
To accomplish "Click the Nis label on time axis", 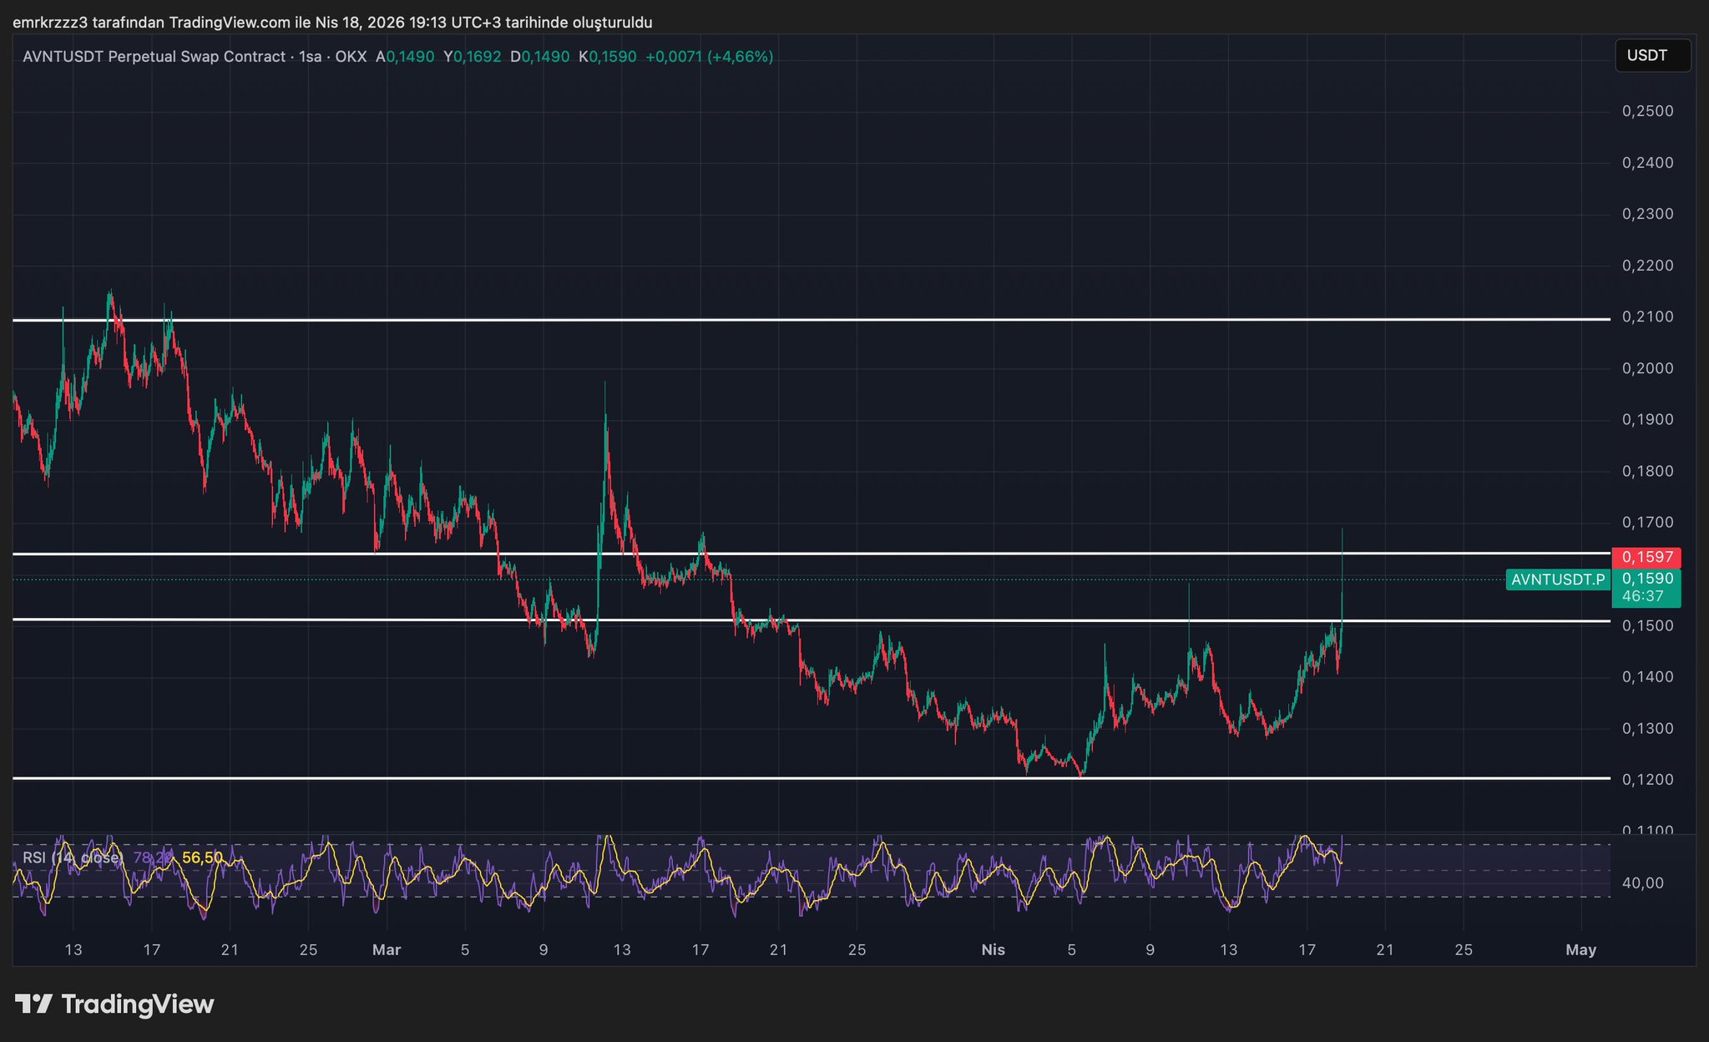I will (x=993, y=949).
